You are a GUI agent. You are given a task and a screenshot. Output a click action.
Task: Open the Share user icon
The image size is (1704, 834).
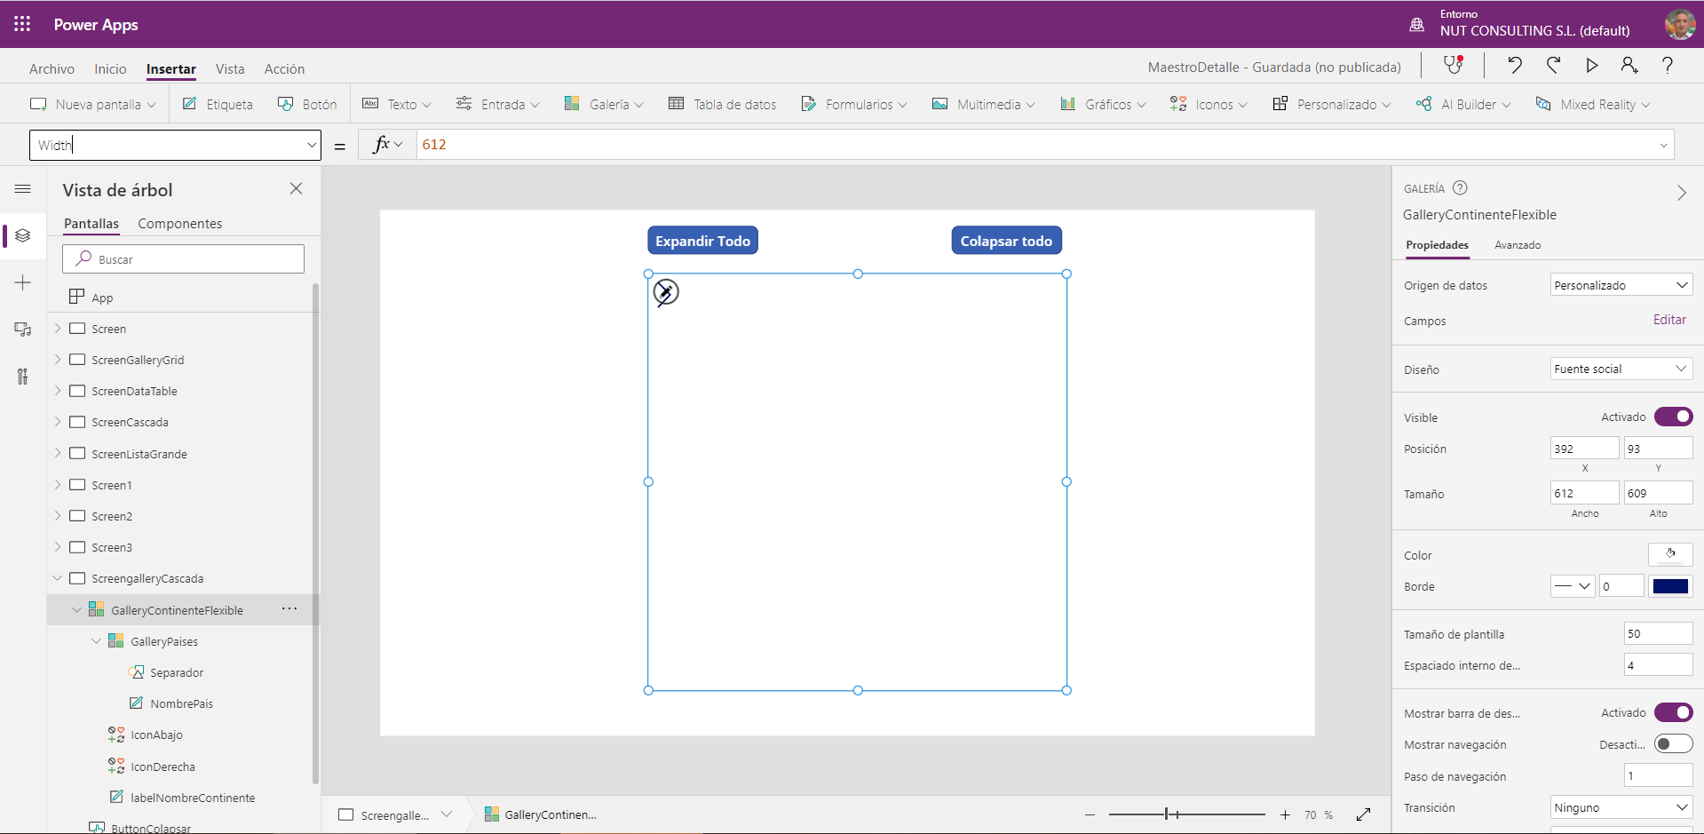(x=1629, y=65)
